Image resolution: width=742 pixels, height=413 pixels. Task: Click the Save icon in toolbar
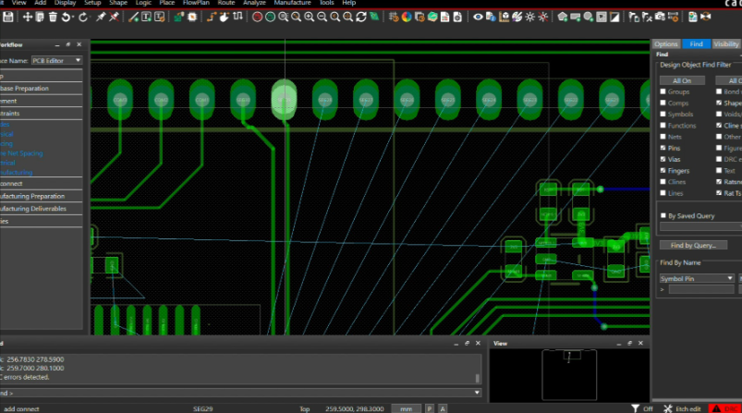tap(8, 17)
